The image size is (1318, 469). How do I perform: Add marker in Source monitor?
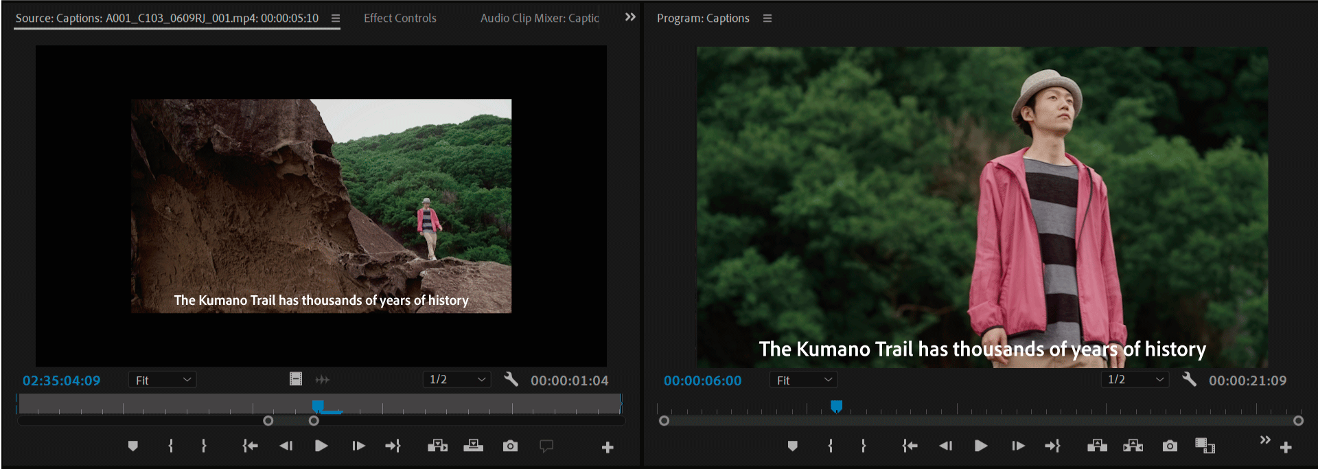133,446
